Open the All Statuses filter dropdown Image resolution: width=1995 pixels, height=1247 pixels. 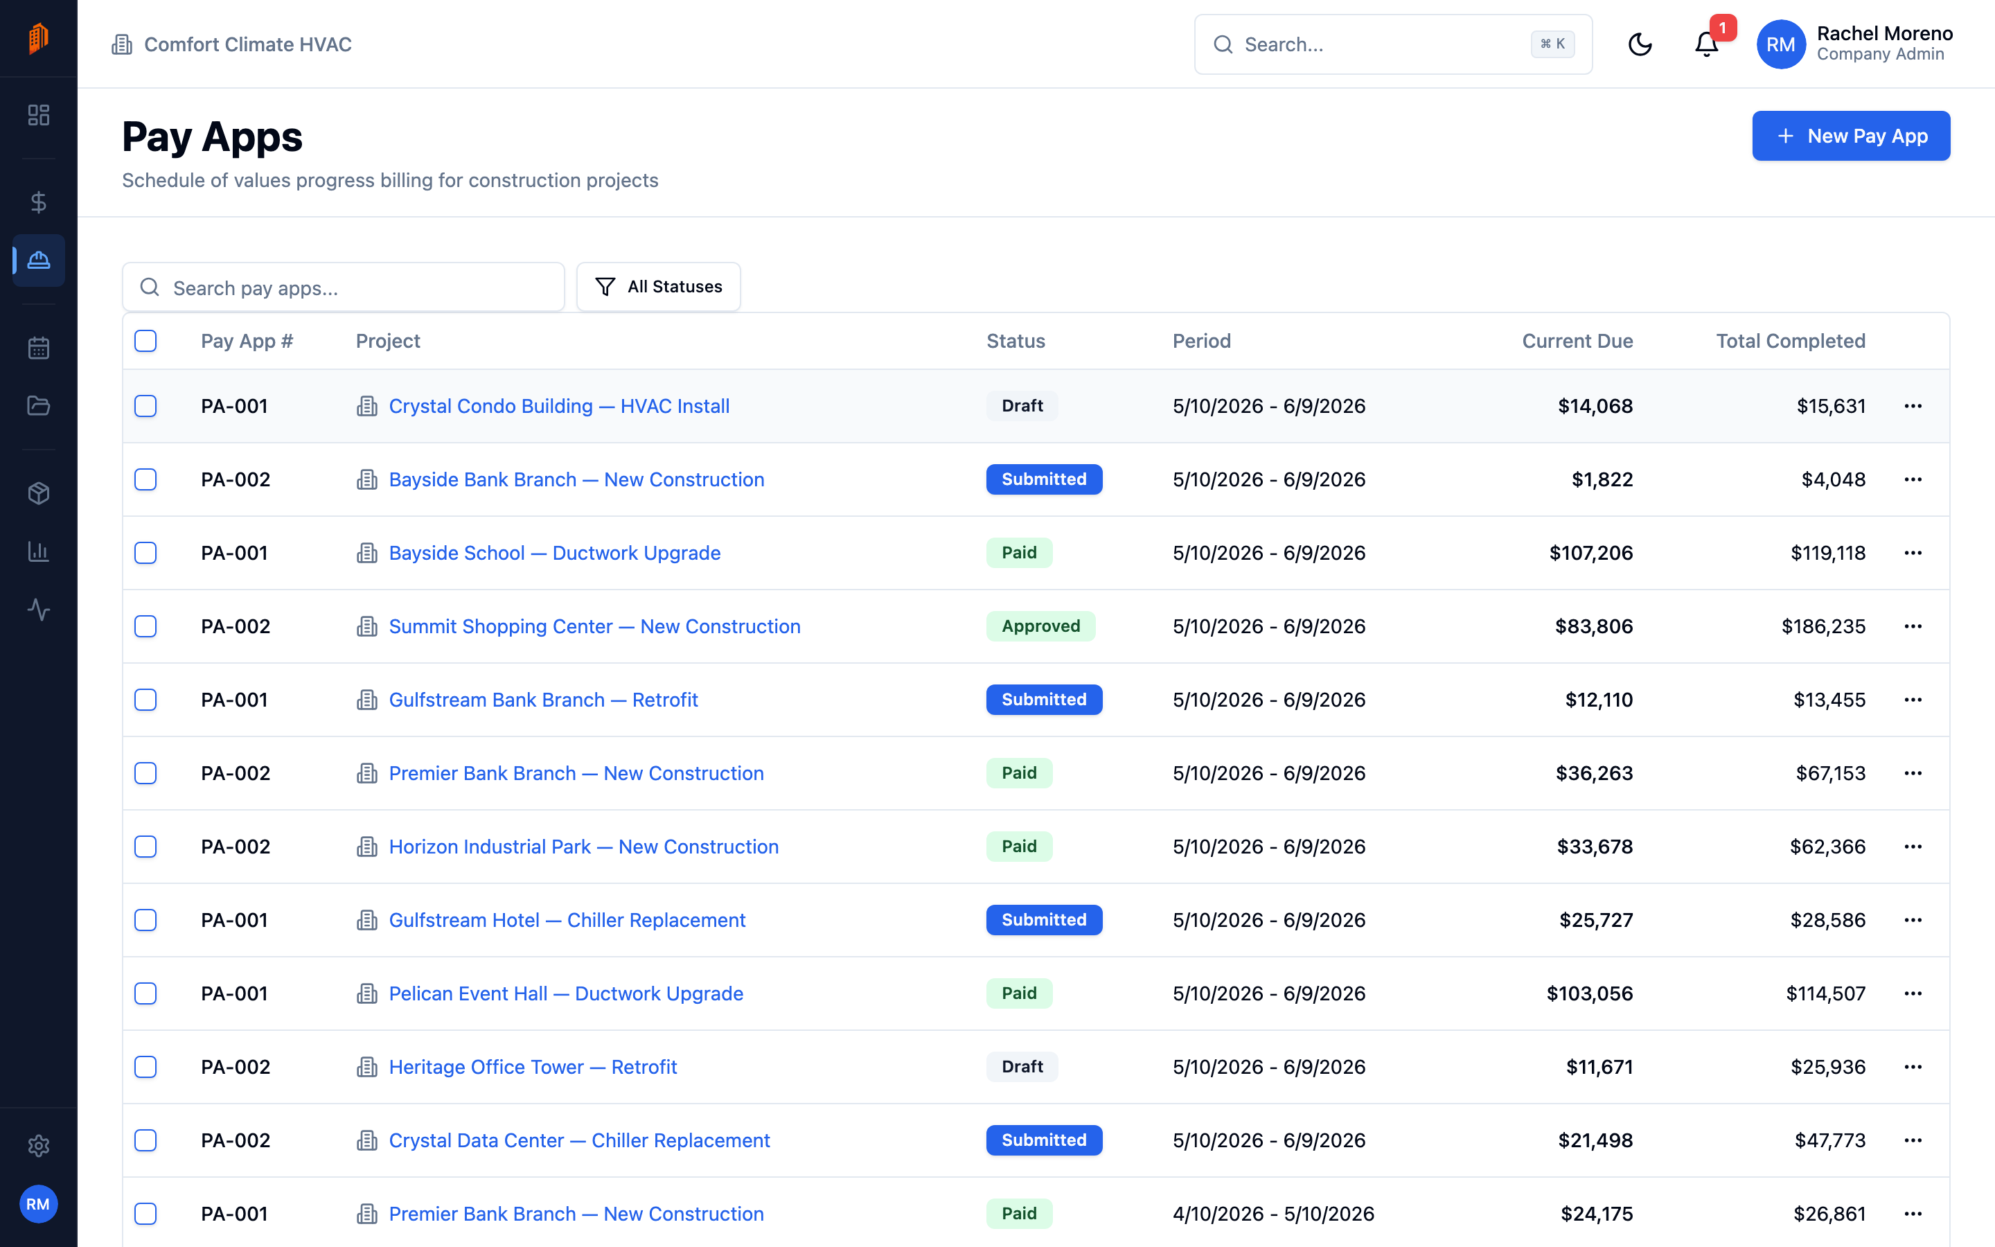[x=658, y=287]
